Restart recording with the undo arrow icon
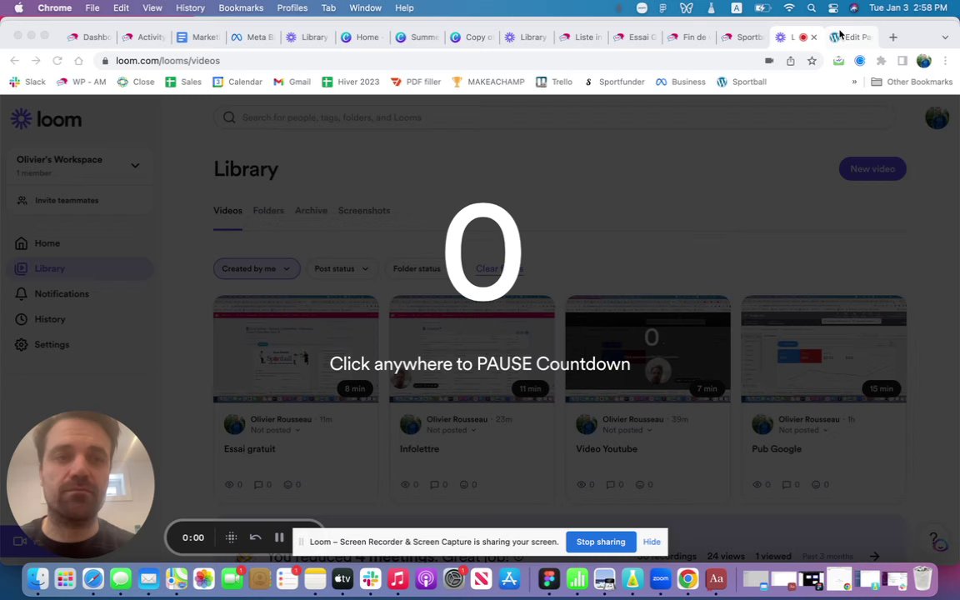 point(255,537)
